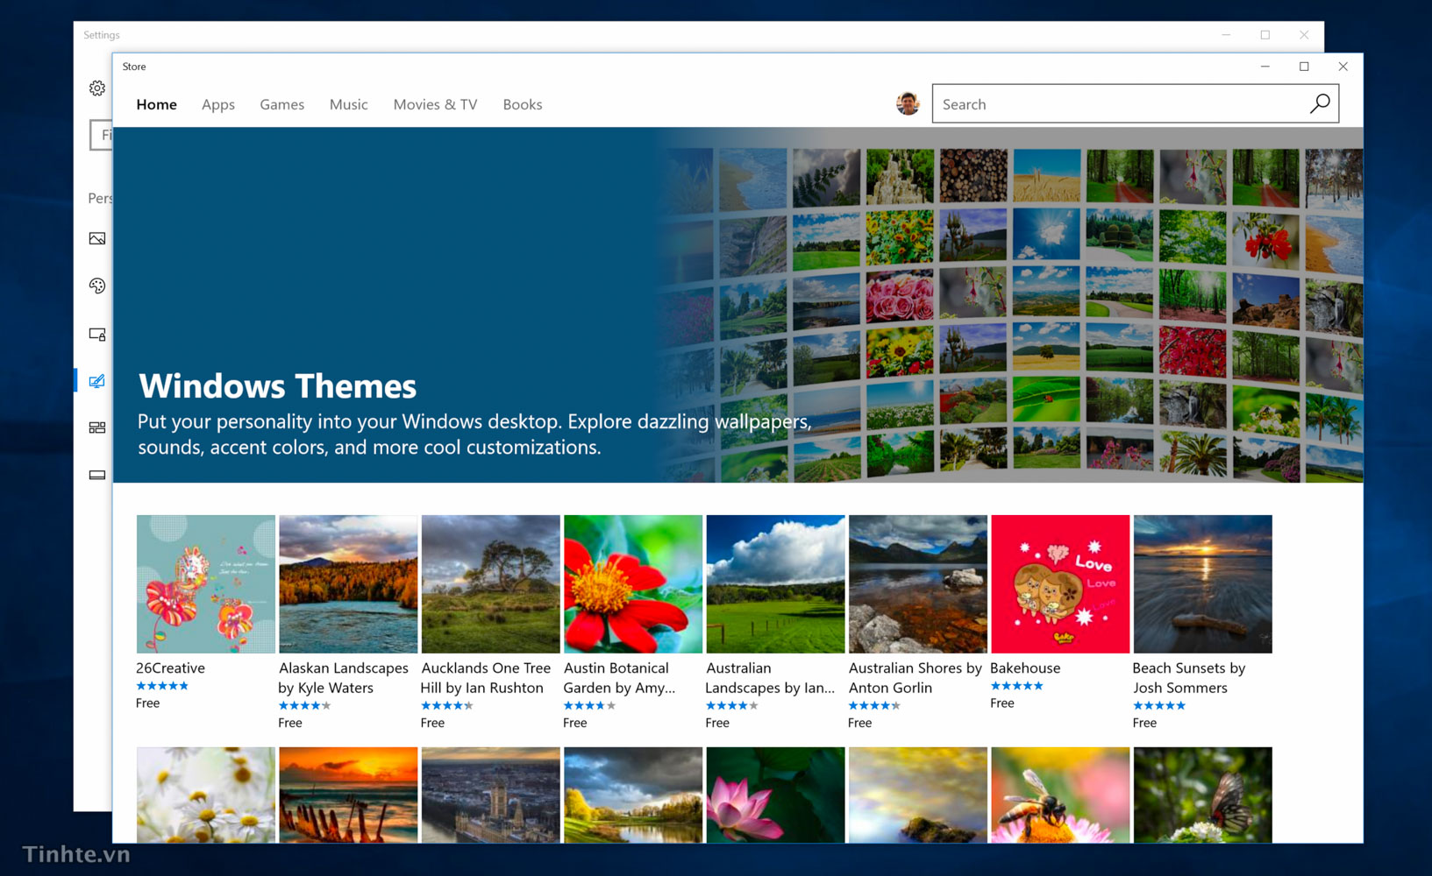Click Australian Shores by Anton Gorlin title
This screenshot has width=1432, height=876.
tap(915, 678)
